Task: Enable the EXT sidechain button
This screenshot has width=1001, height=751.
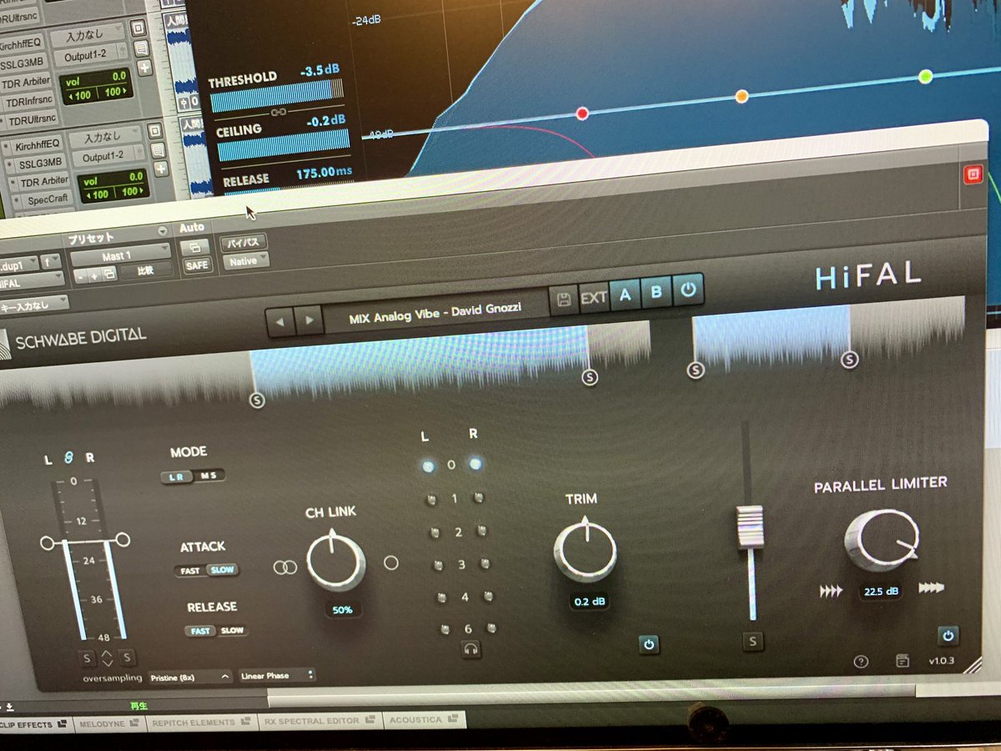Action: (x=594, y=297)
